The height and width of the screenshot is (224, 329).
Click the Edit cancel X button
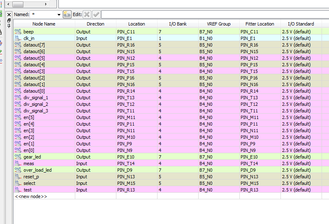(x=87, y=14)
